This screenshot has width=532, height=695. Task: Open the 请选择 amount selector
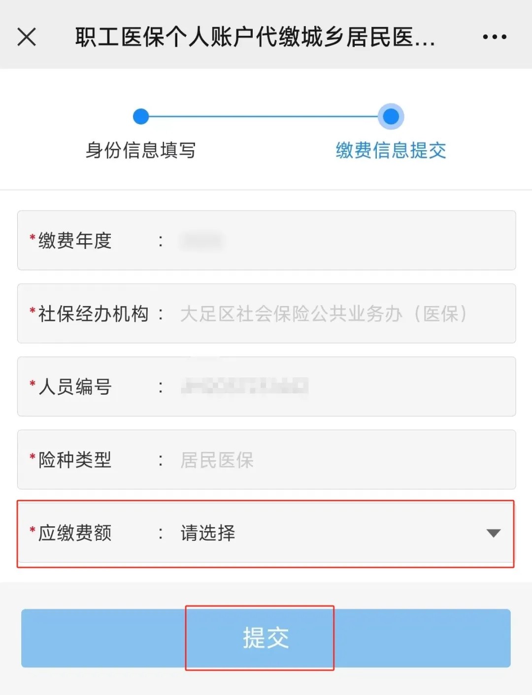(208, 533)
